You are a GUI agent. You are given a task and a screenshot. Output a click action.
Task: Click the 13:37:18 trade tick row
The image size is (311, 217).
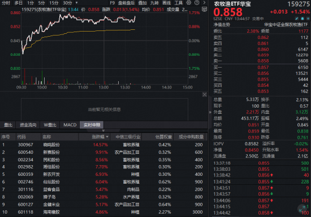pos(261,163)
